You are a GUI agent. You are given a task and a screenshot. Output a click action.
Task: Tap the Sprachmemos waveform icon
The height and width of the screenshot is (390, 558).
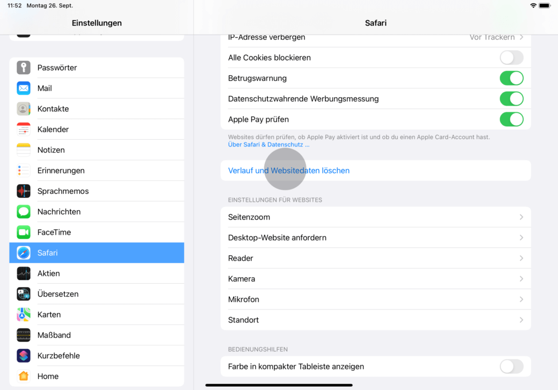click(23, 191)
